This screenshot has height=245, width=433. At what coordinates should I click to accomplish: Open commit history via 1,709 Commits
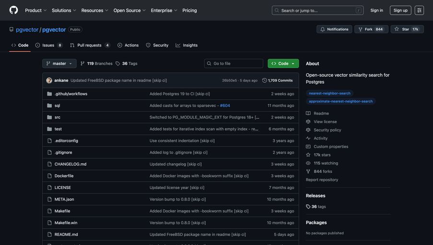pyautogui.click(x=278, y=80)
